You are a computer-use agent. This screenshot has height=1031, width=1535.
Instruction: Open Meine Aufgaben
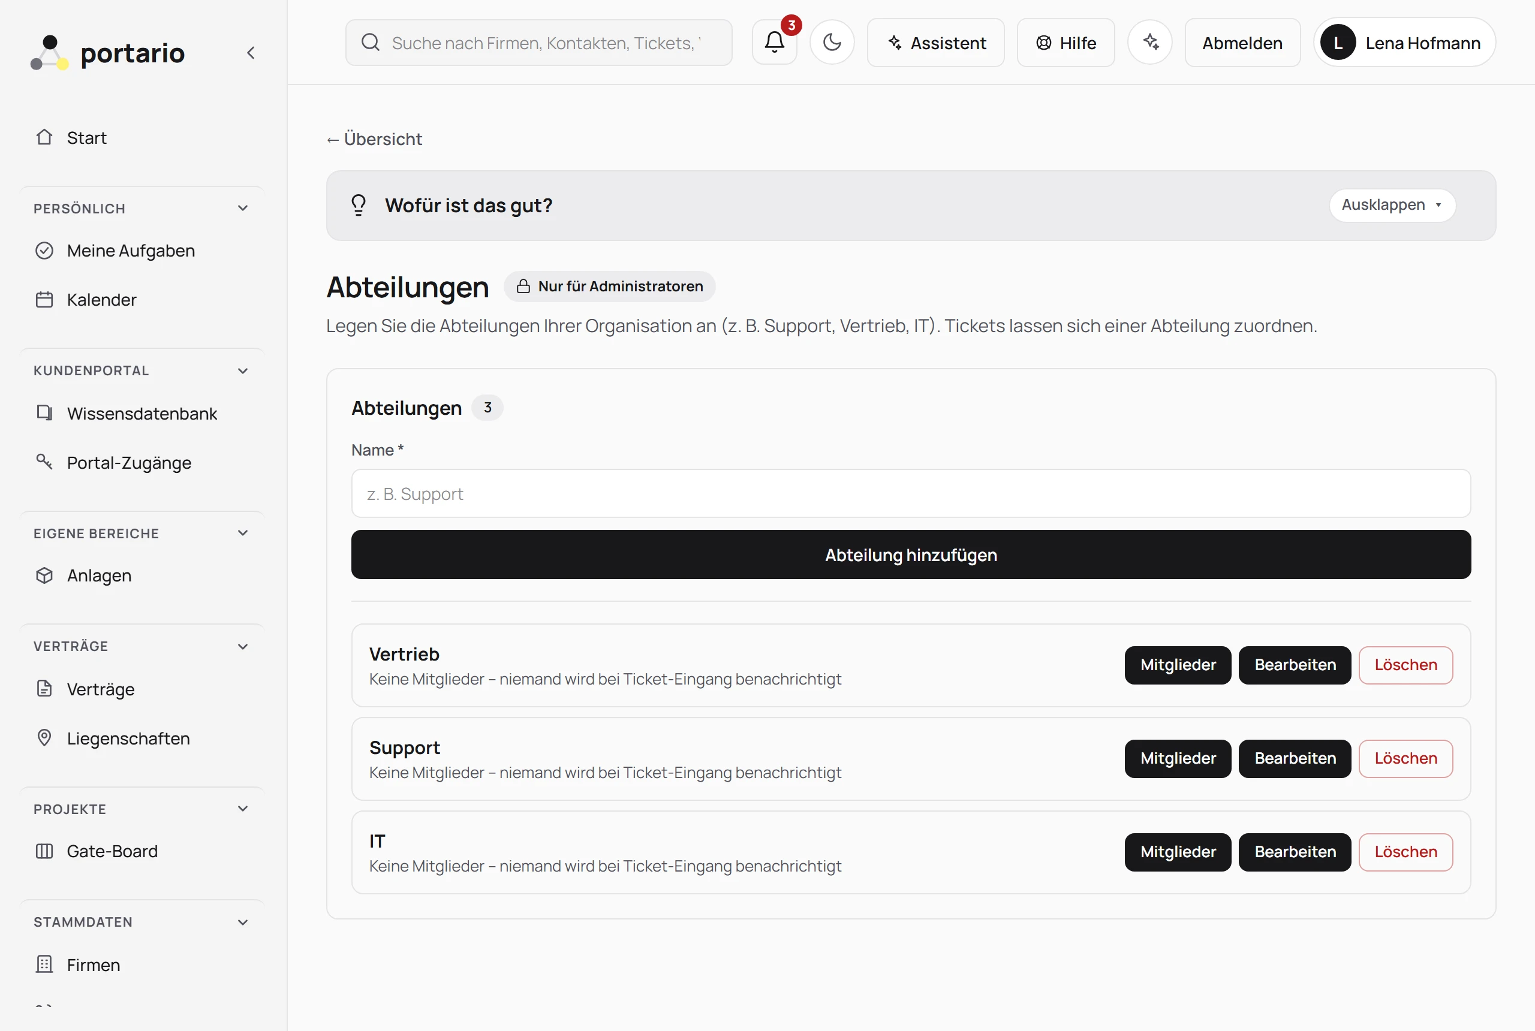(x=142, y=251)
